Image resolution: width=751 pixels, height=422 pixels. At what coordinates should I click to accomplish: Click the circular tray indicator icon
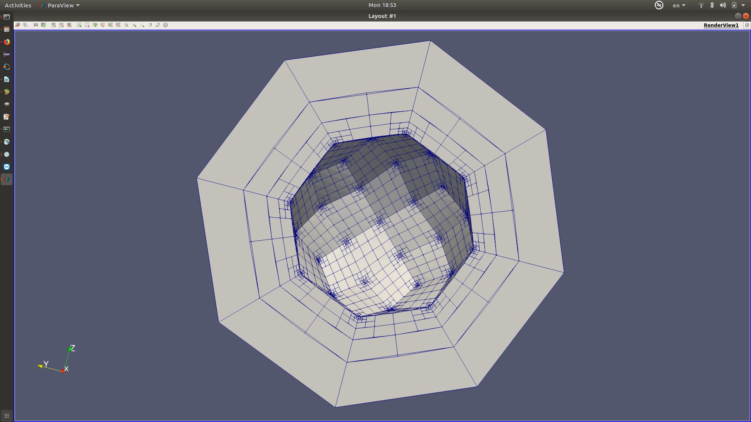pos(659,5)
